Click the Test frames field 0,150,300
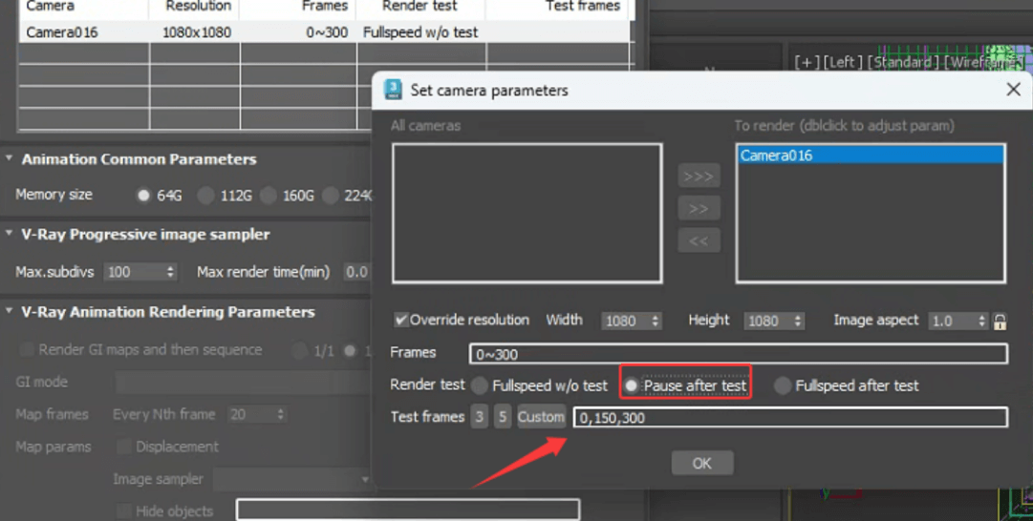 pyautogui.click(x=790, y=417)
